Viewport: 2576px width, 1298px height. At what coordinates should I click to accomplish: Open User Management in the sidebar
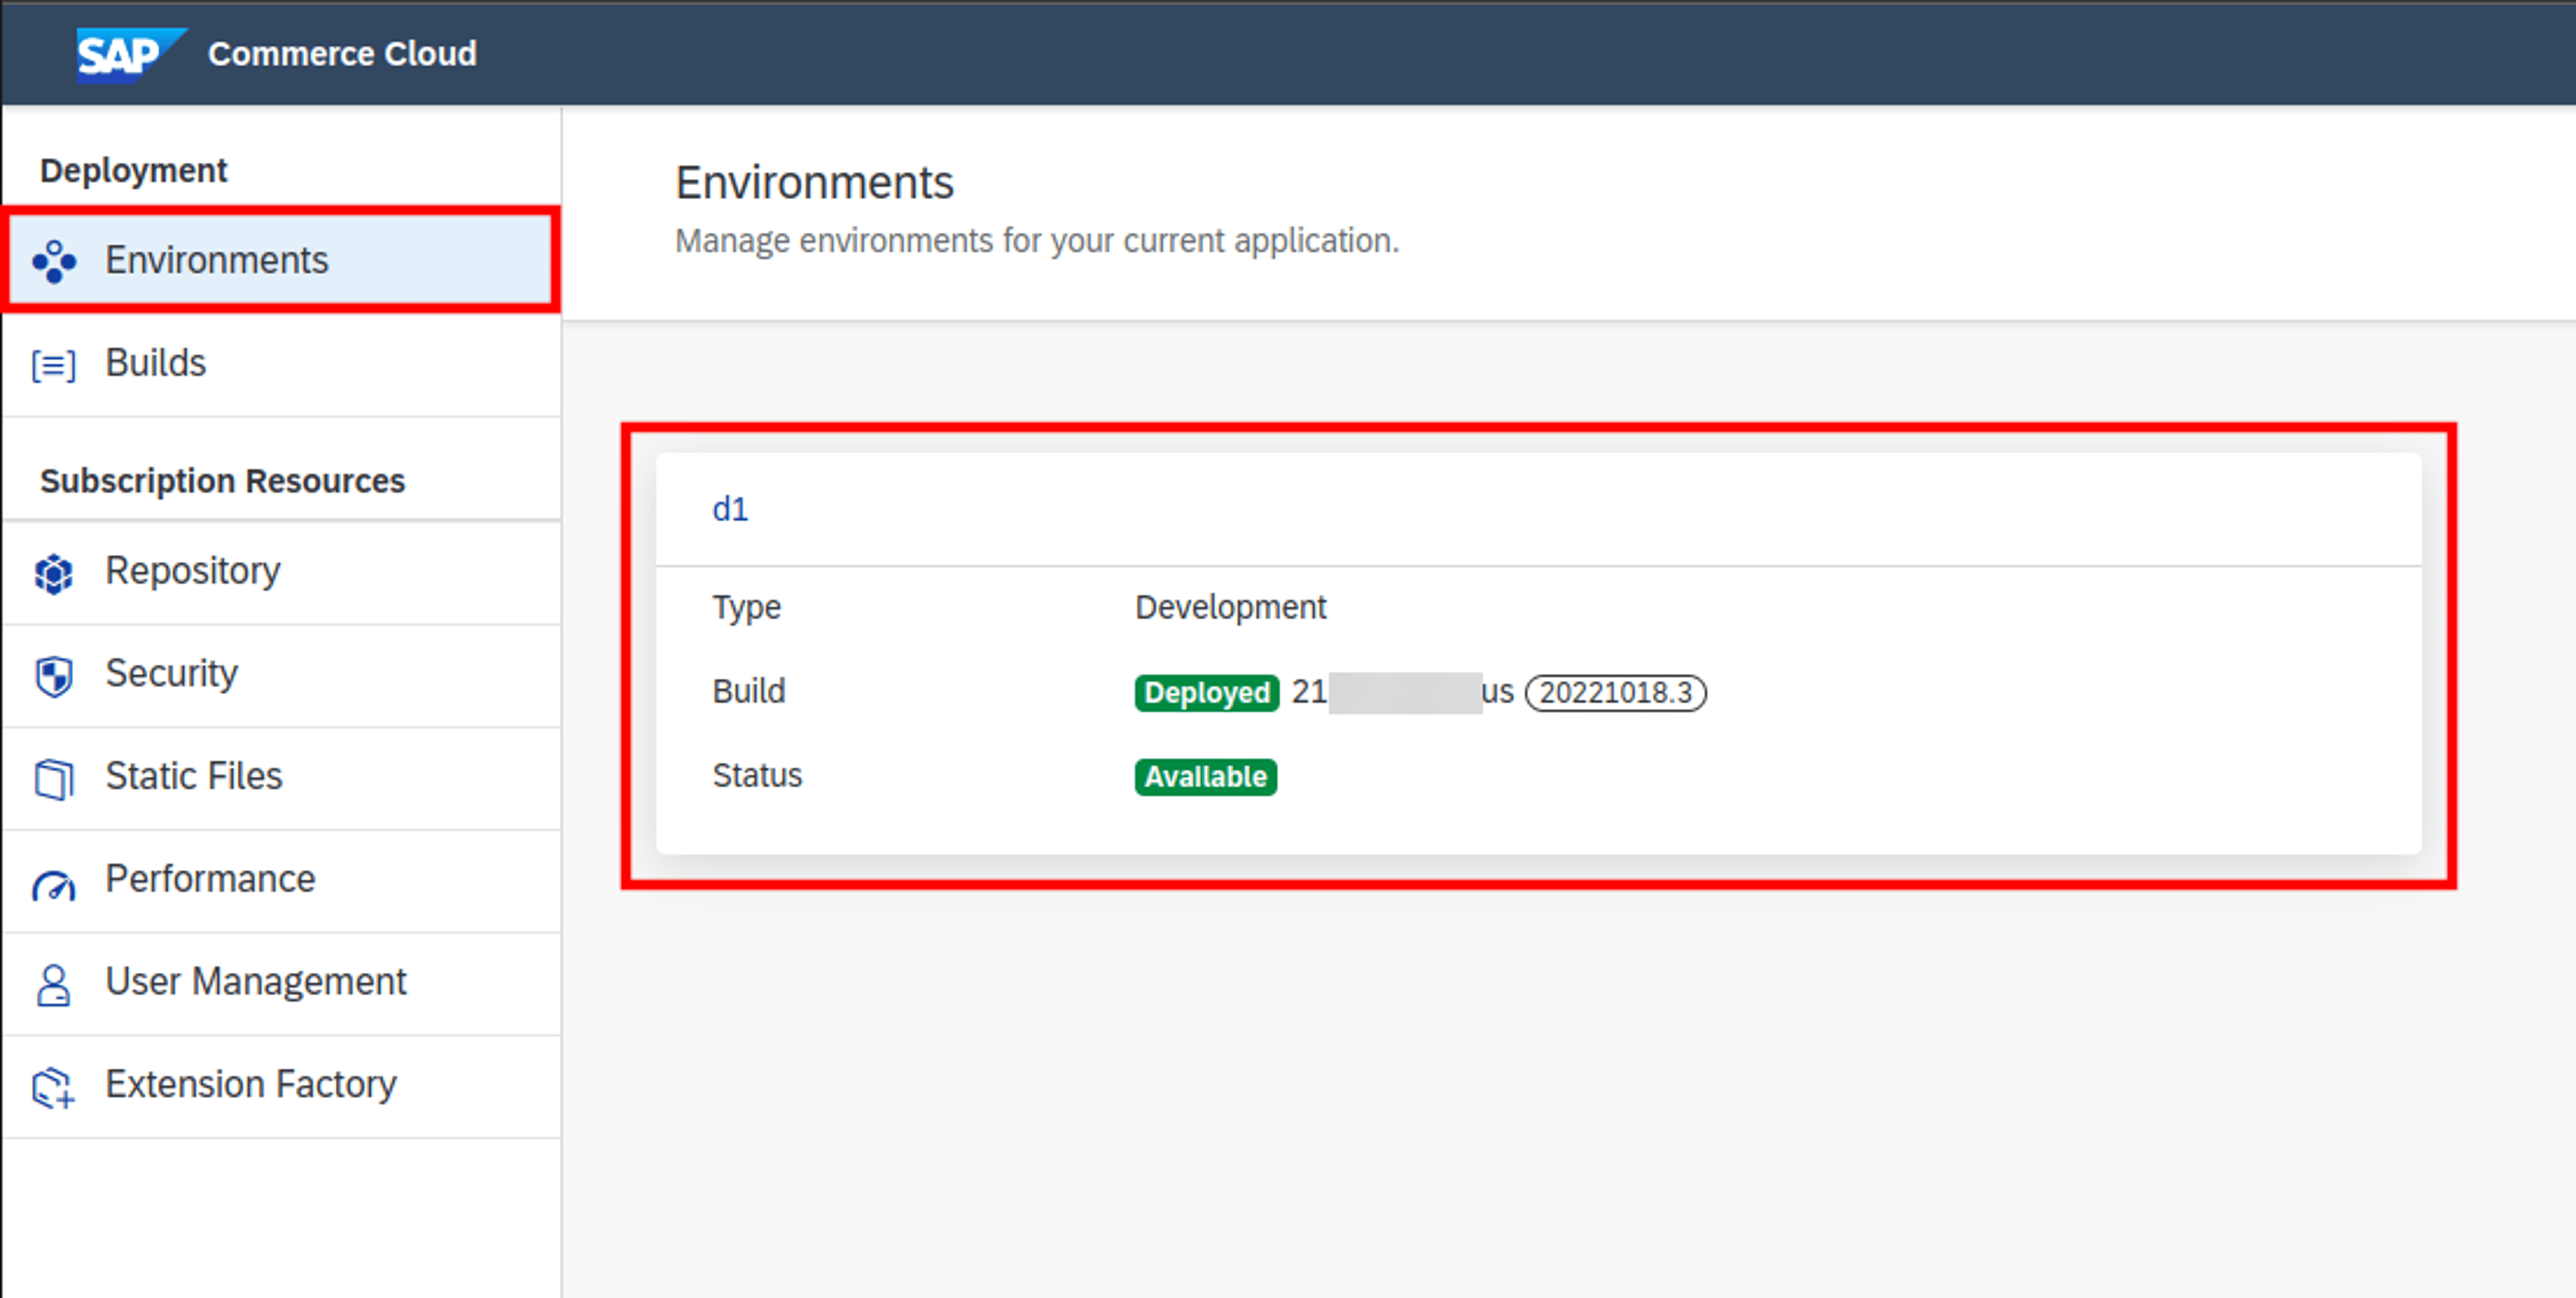point(281,983)
